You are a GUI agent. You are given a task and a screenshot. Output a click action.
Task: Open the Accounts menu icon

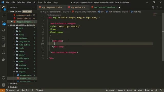(3, 78)
